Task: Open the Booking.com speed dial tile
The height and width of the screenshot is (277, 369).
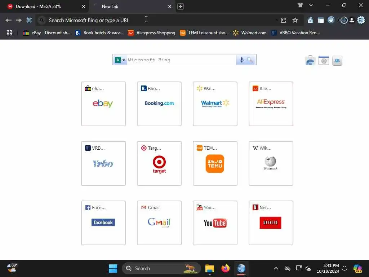Action: (159, 104)
